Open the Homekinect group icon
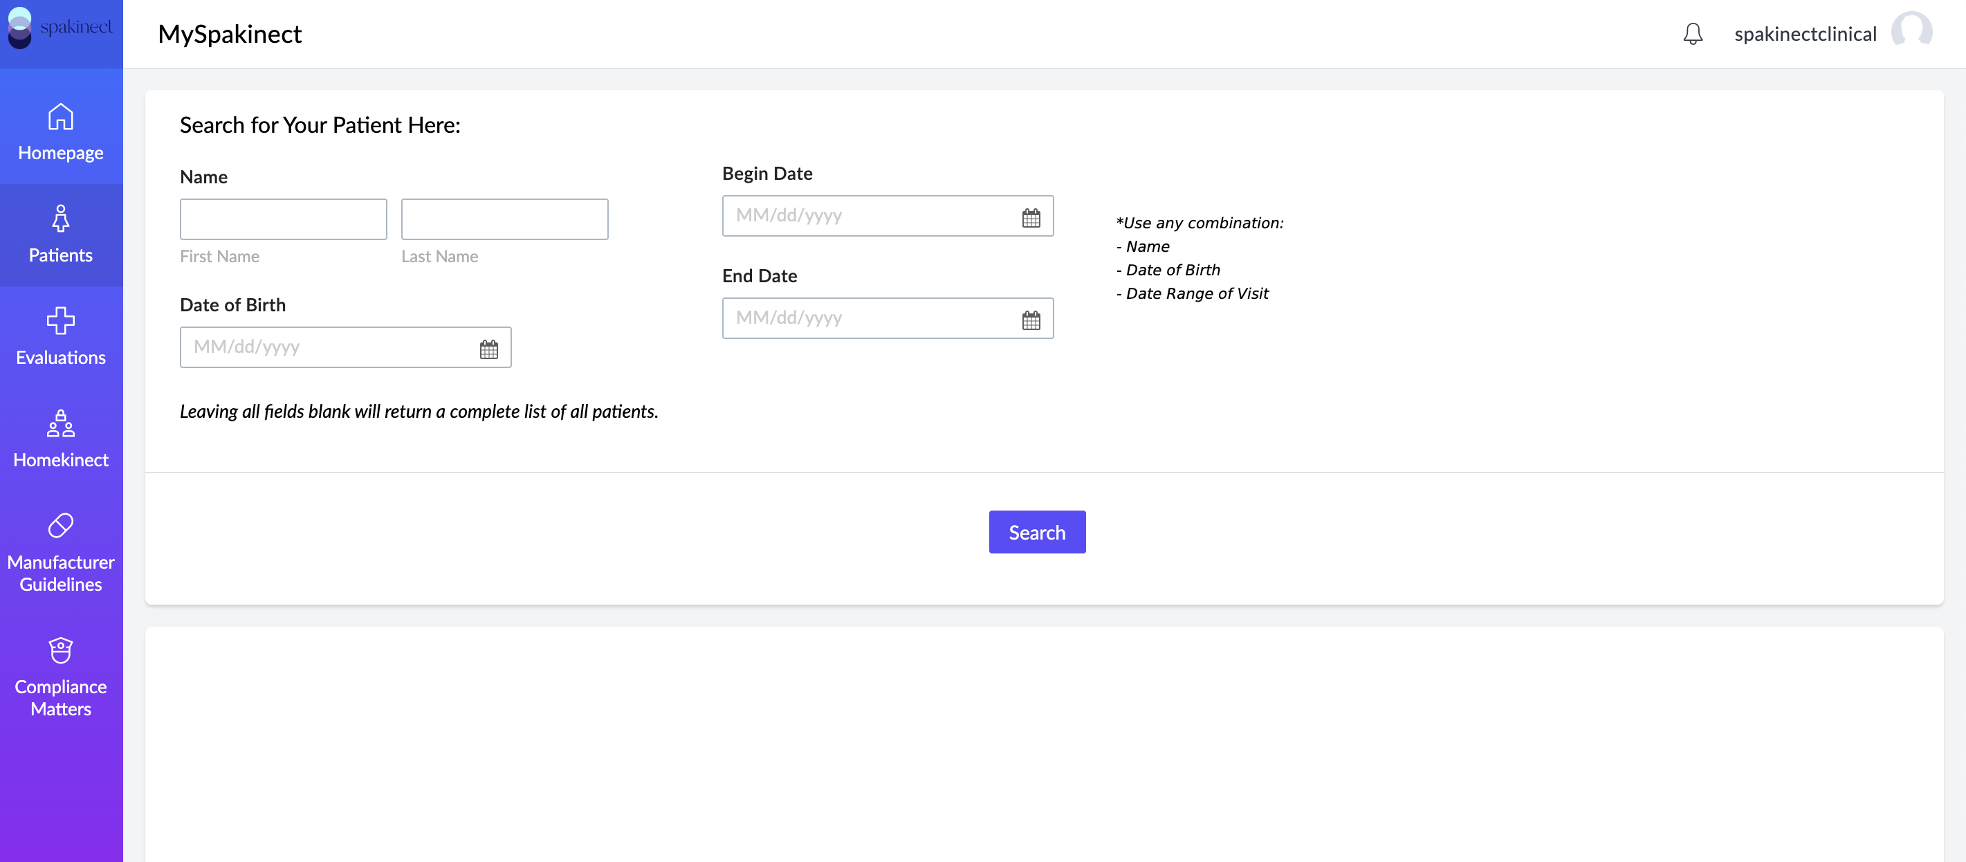Screen dimensions: 1966x862 tap(61, 423)
